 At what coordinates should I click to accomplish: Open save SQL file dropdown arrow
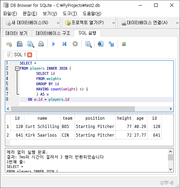34,47
